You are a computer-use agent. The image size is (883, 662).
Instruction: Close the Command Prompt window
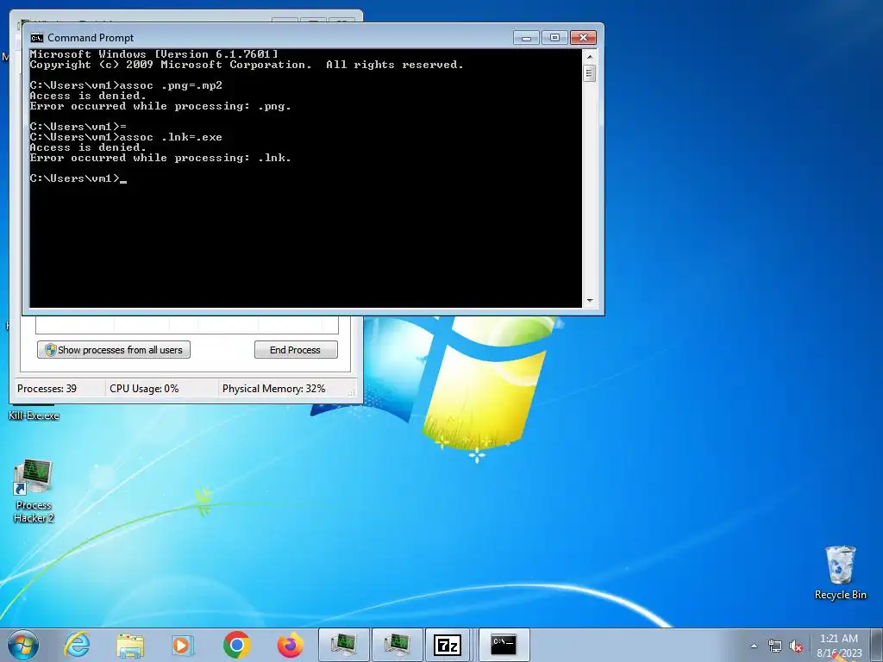[x=584, y=38]
